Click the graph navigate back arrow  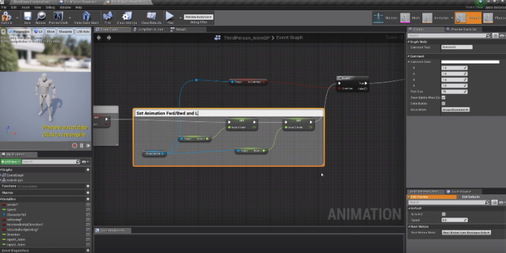[99, 38]
